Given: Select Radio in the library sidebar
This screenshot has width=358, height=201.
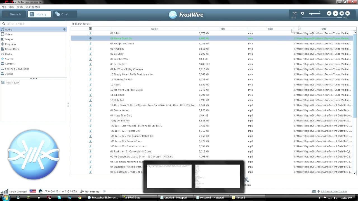Looking at the screenshot, I should point(33,54).
